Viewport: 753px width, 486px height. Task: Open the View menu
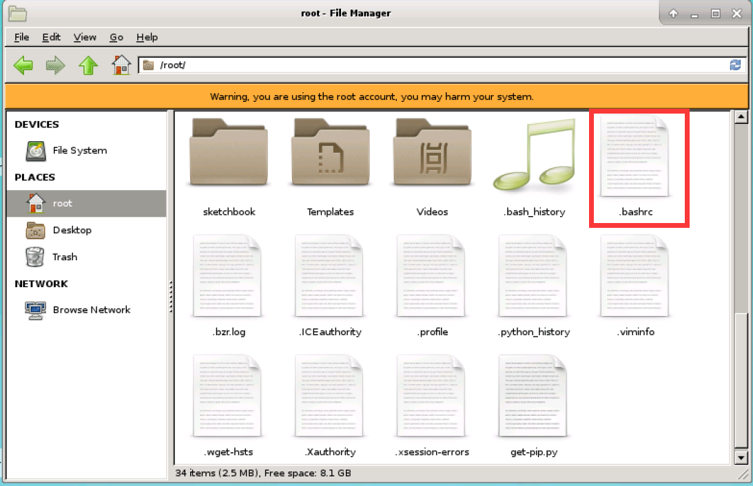click(x=85, y=37)
